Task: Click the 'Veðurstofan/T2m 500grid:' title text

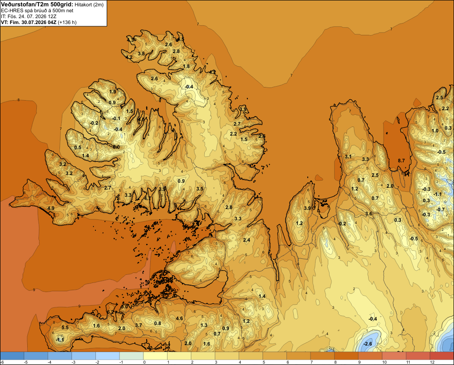Action: 37,5
